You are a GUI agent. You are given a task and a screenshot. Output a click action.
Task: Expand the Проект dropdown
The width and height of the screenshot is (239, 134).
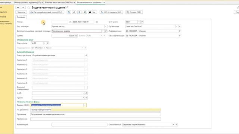(x=83, y=98)
